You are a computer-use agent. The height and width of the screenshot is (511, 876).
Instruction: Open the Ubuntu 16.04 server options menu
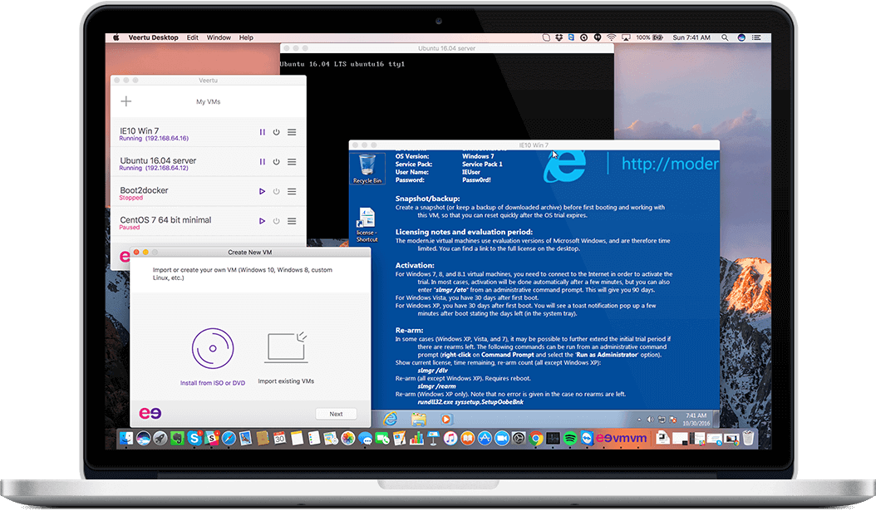coord(292,162)
